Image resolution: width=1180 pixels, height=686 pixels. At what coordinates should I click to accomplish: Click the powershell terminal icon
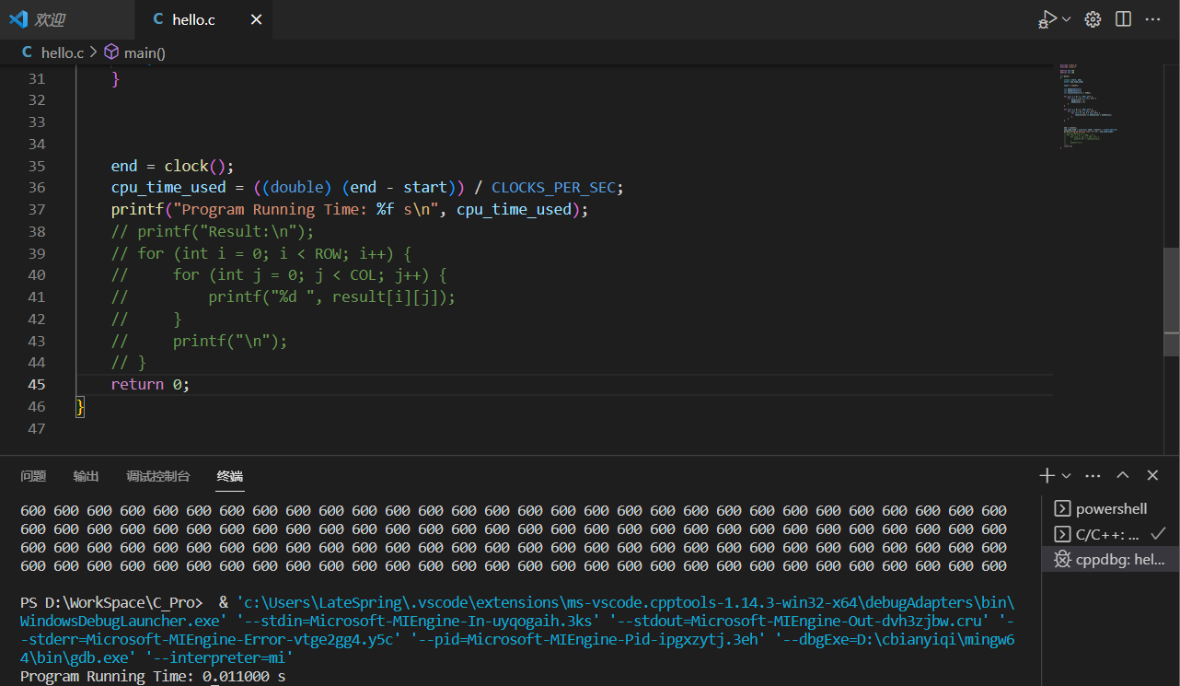pyautogui.click(x=1062, y=508)
